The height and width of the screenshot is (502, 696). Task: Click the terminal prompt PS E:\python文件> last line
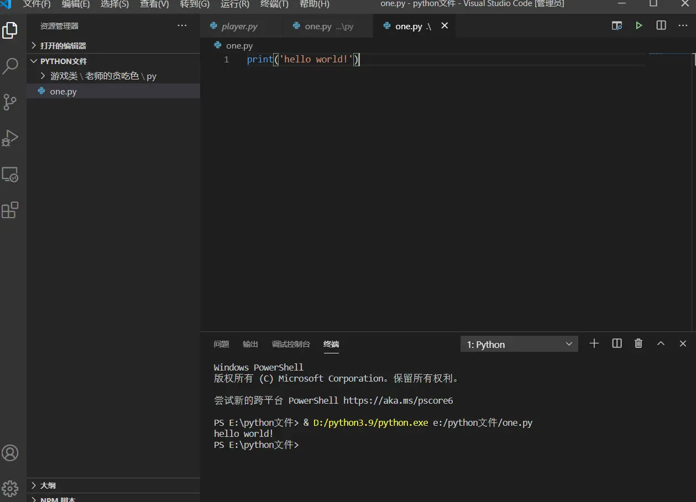257,445
